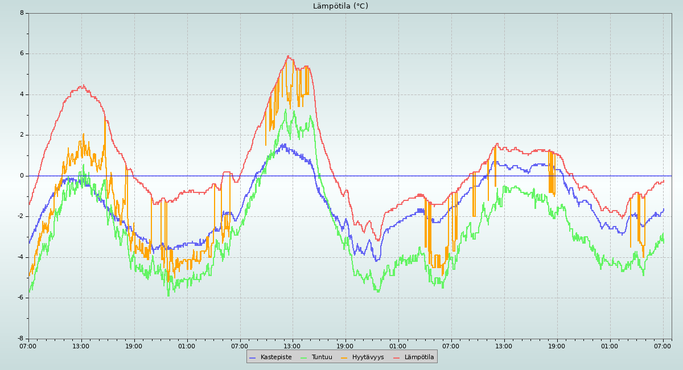Click the green Tuntuu legend line marker

[303, 357]
